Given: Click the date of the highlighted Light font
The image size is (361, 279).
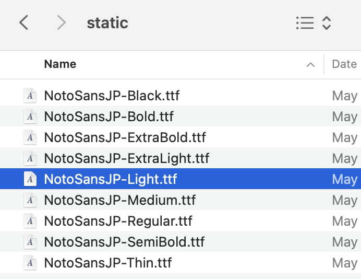Looking at the screenshot, I should 344,179.
